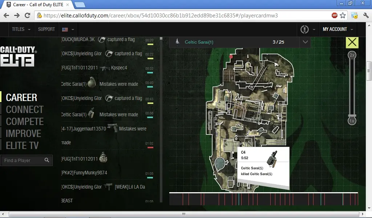Close the Career - Call of Duty ELITE tab
This screenshot has height=218, width=372.
click(68, 5)
